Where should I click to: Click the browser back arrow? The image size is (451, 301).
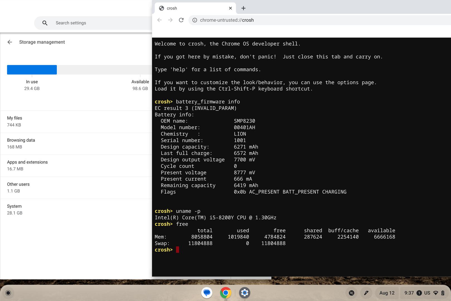tap(160, 20)
